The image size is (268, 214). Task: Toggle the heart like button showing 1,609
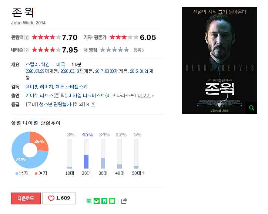click(x=59, y=198)
